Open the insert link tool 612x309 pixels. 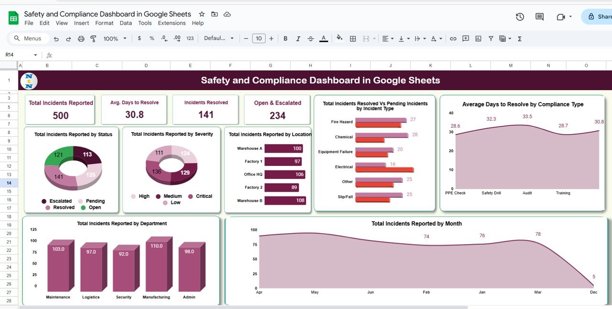453,39
